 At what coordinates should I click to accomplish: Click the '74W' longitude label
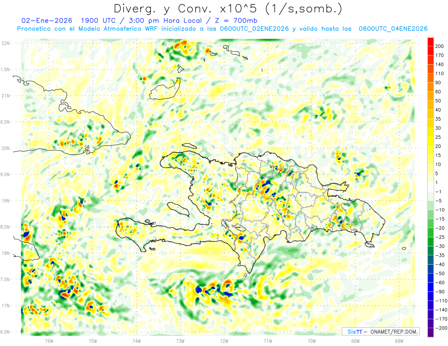coord(137,341)
